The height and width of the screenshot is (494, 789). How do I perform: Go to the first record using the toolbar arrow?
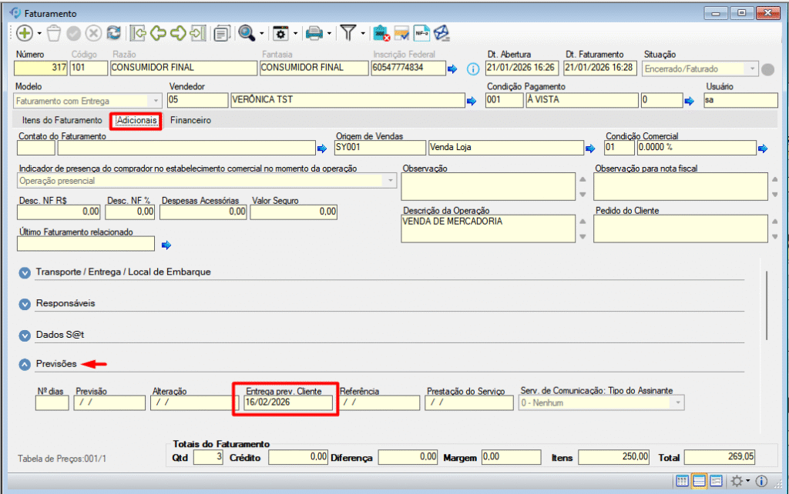pos(139,33)
